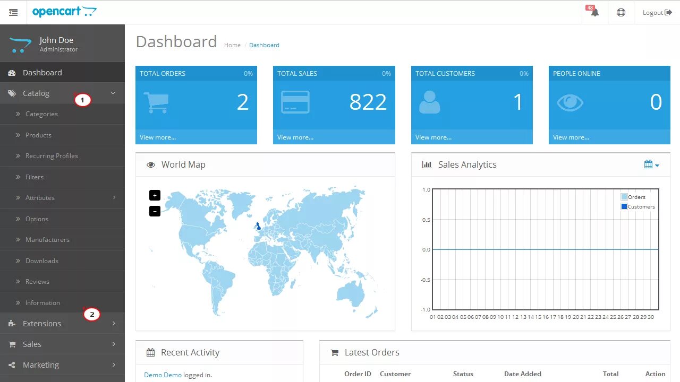The image size is (680, 382).
Task: Click the Demo Demo activity link
Action: pyautogui.click(x=163, y=375)
